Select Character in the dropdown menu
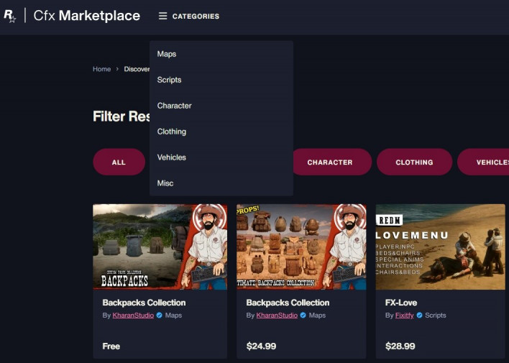 [174, 106]
